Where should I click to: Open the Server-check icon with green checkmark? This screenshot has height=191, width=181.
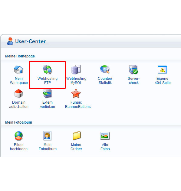point(133,70)
